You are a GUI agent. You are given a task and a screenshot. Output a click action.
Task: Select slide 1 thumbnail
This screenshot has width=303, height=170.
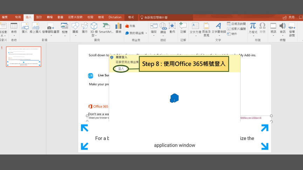[x=23, y=57]
